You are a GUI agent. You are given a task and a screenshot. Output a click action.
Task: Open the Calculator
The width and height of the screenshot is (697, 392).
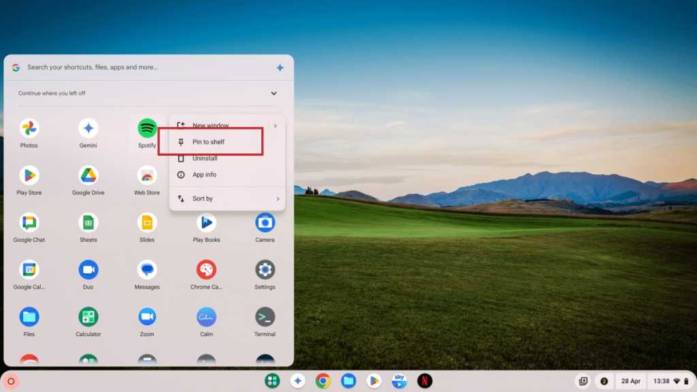pyautogui.click(x=88, y=318)
